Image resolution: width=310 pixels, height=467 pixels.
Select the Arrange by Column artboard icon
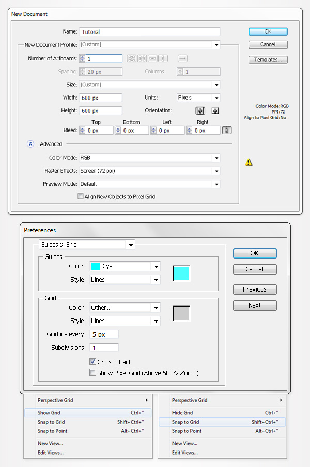163,59
